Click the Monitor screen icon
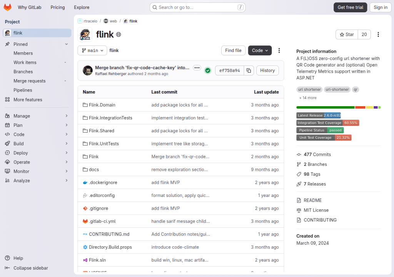 pyautogui.click(x=7, y=172)
